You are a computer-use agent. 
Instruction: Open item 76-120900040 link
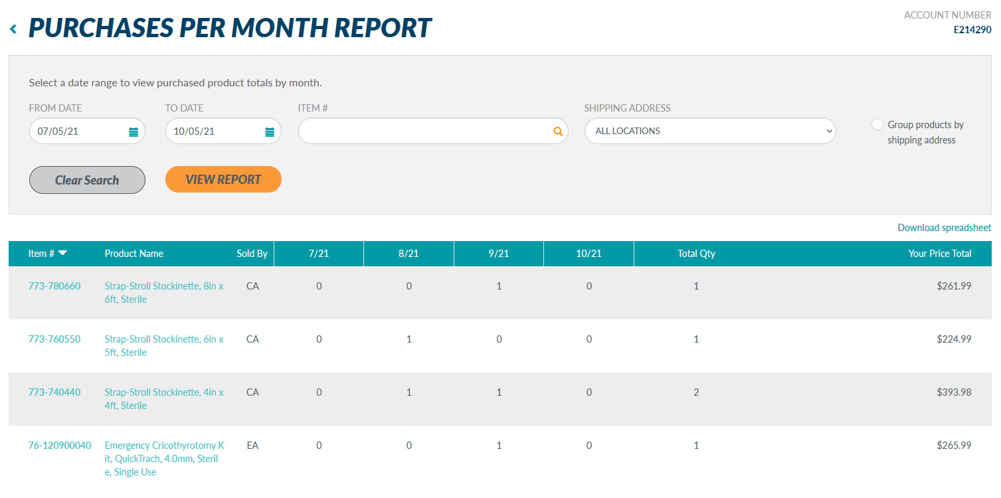tap(60, 446)
